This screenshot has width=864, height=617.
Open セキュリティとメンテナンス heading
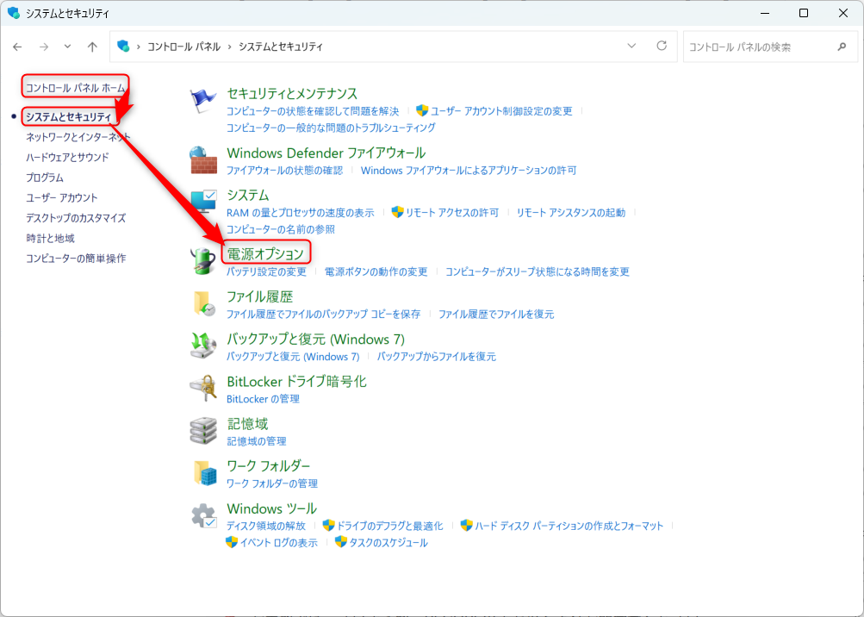292,93
